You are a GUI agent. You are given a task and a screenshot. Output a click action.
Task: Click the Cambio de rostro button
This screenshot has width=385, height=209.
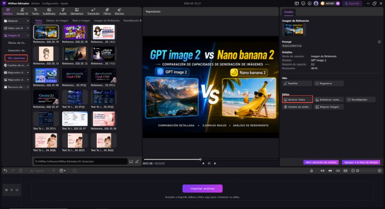click(297, 107)
